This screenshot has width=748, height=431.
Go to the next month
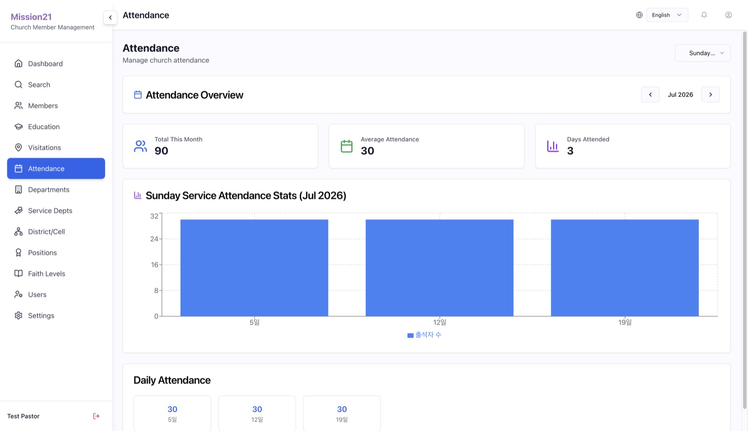click(711, 95)
